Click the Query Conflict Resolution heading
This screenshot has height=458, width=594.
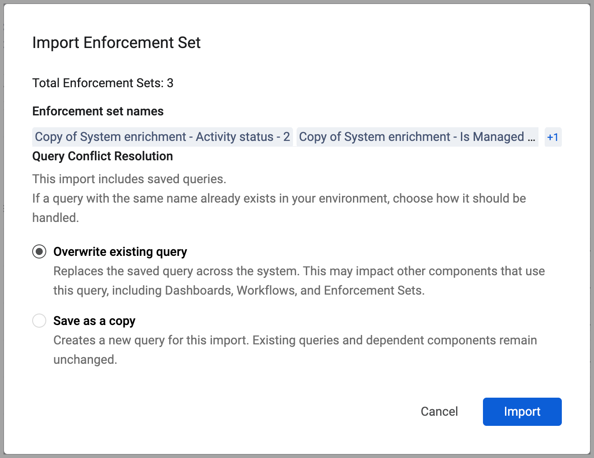coord(102,156)
